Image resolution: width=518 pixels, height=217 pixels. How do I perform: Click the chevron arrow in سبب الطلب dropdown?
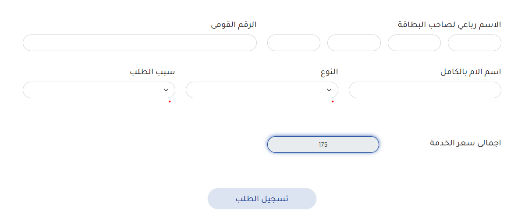click(166, 90)
